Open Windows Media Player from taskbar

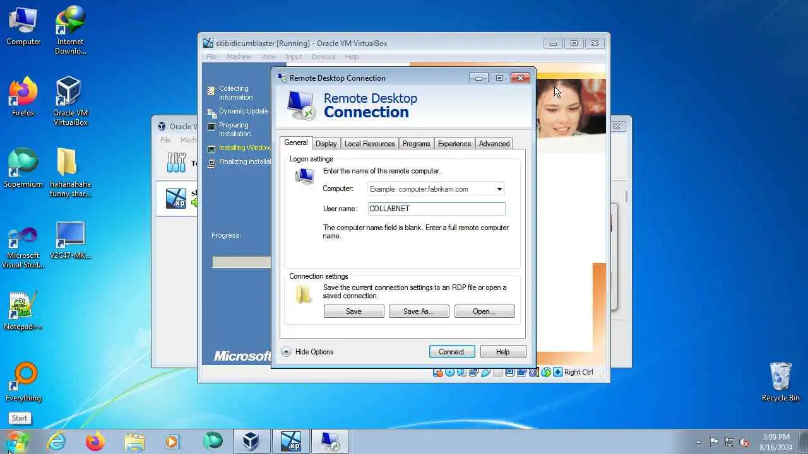coord(172,441)
